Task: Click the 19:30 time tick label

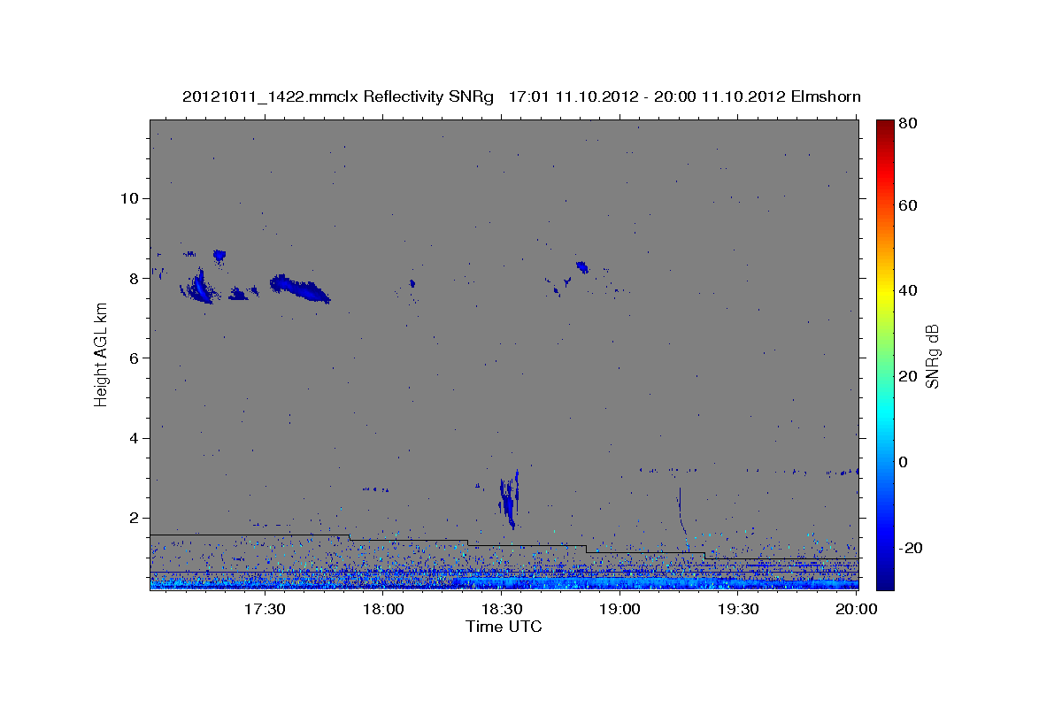Action: 738,609
